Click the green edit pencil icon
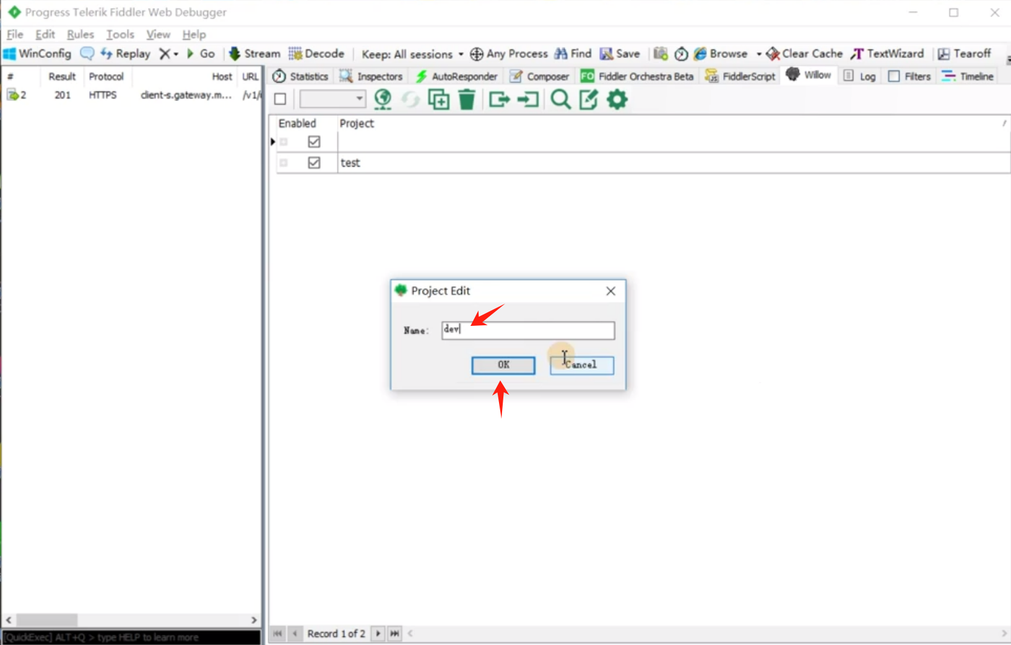The image size is (1011, 645). coord(589,99)
